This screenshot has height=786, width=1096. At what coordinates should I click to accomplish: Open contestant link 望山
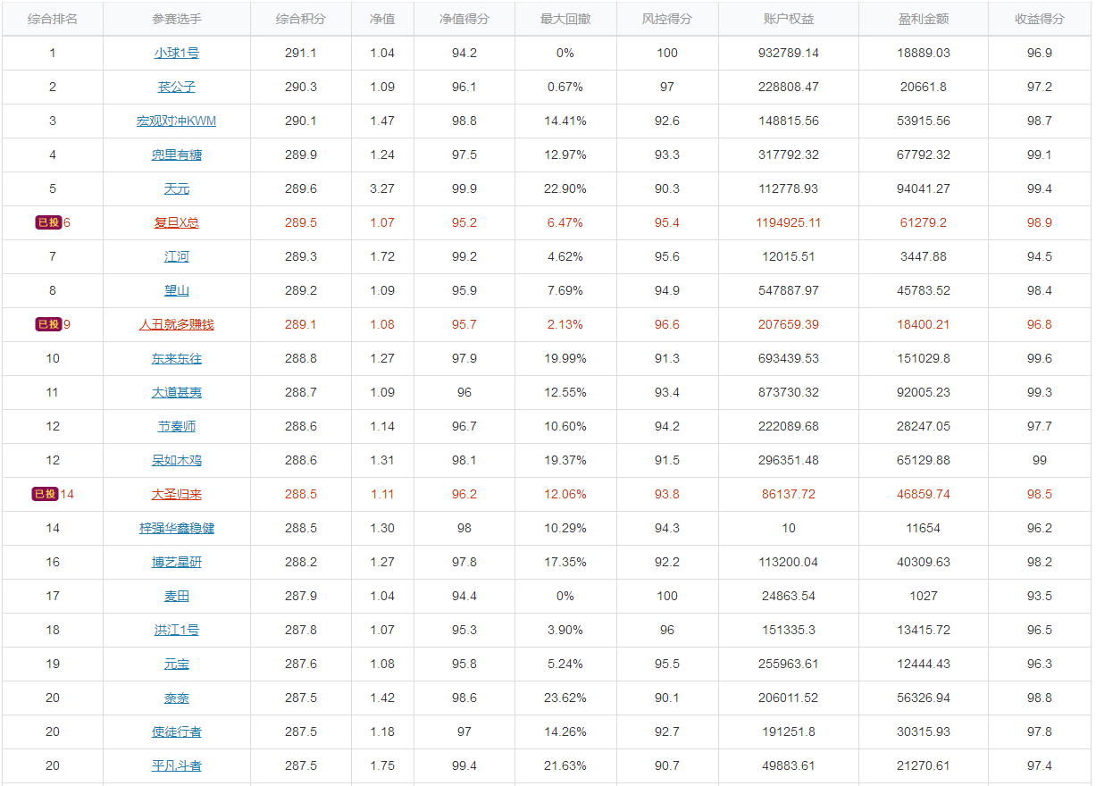pos(176,290)
